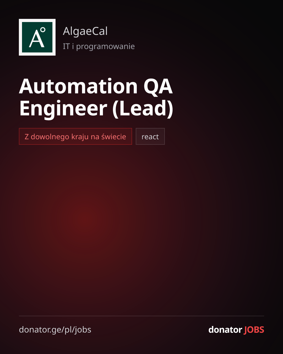Click the word świecie in red tag
283x354 pixels.
click(114, 136)
